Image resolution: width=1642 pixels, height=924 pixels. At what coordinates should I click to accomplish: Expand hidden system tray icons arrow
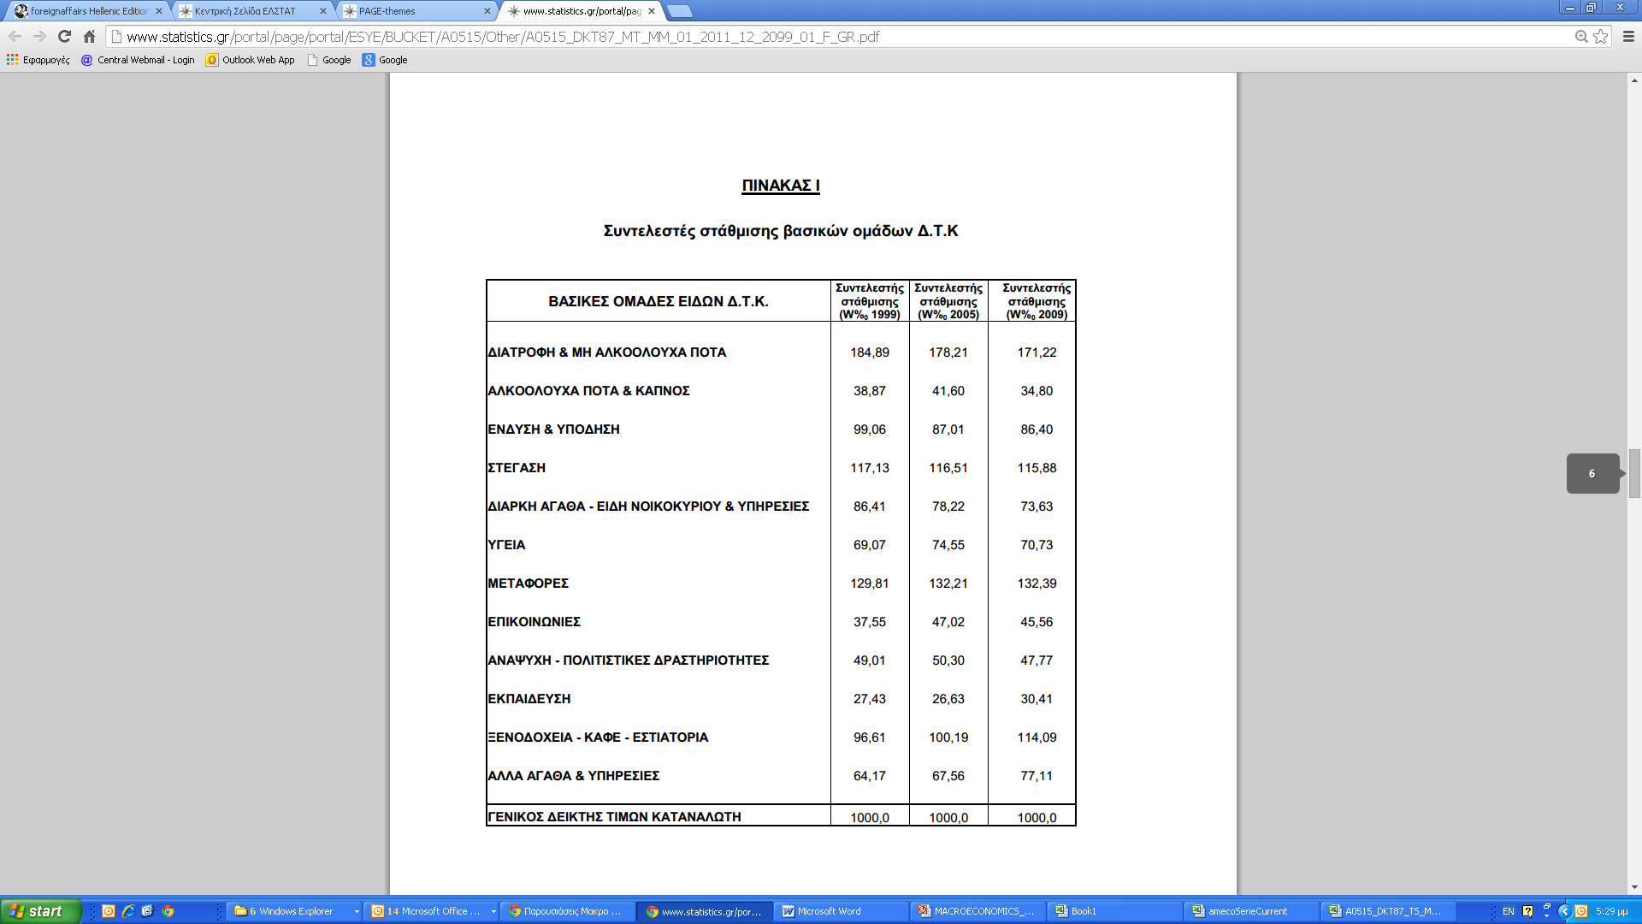(x=1565, y=911)
